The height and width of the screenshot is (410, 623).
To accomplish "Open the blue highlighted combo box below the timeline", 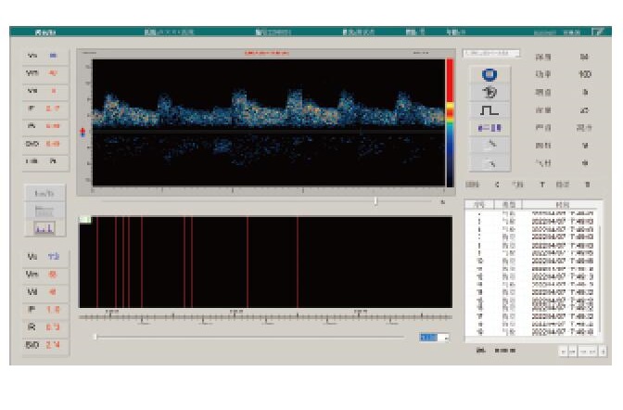I will 433,338.
